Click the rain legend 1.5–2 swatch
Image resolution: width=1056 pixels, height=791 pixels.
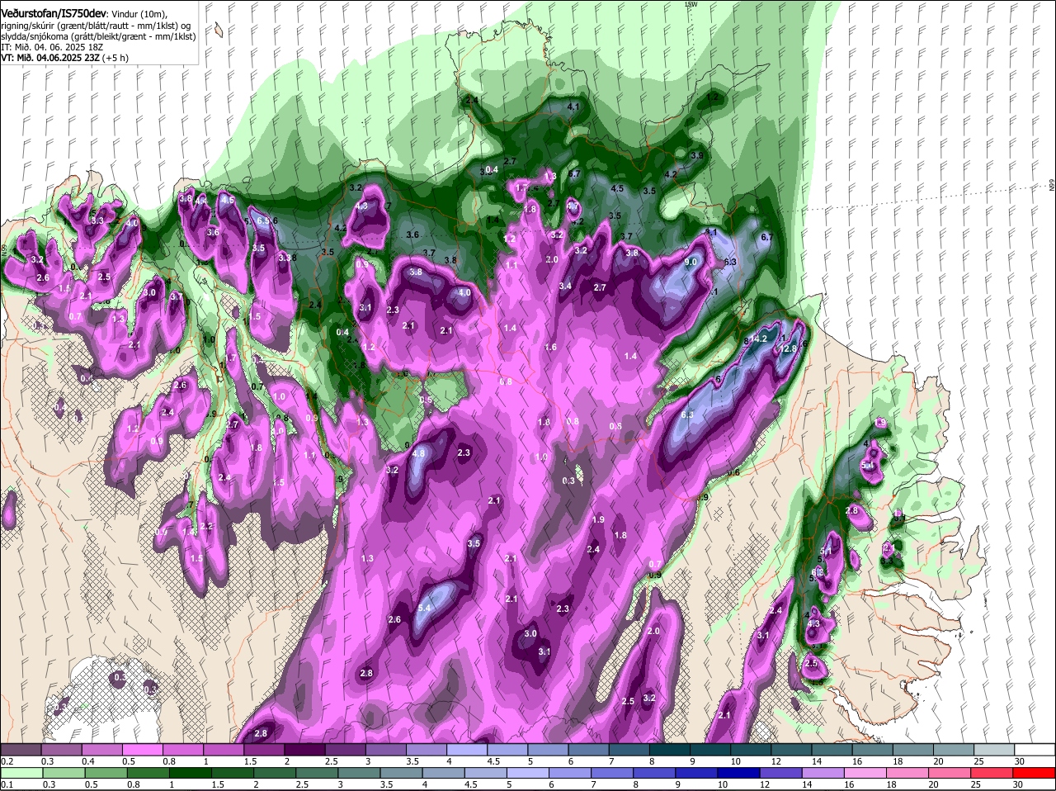[233, 773]
